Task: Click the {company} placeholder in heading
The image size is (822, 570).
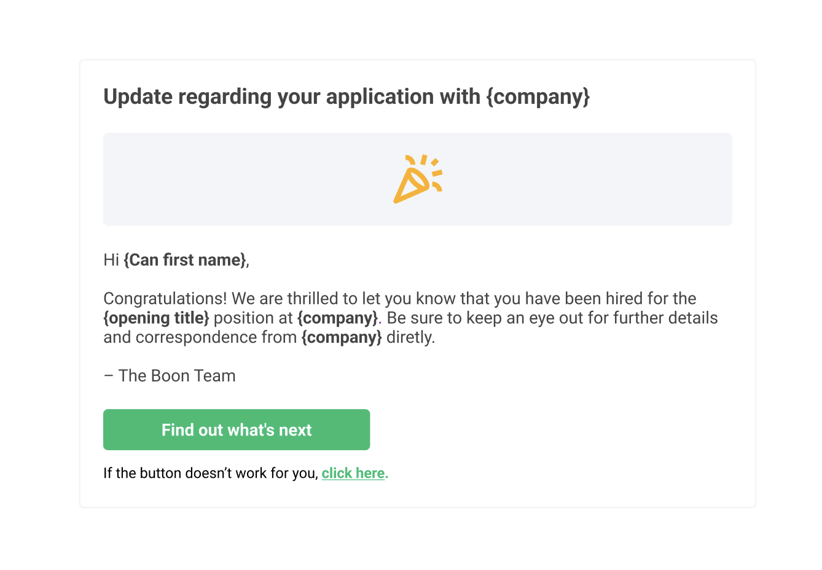Action: coord(538,96)
